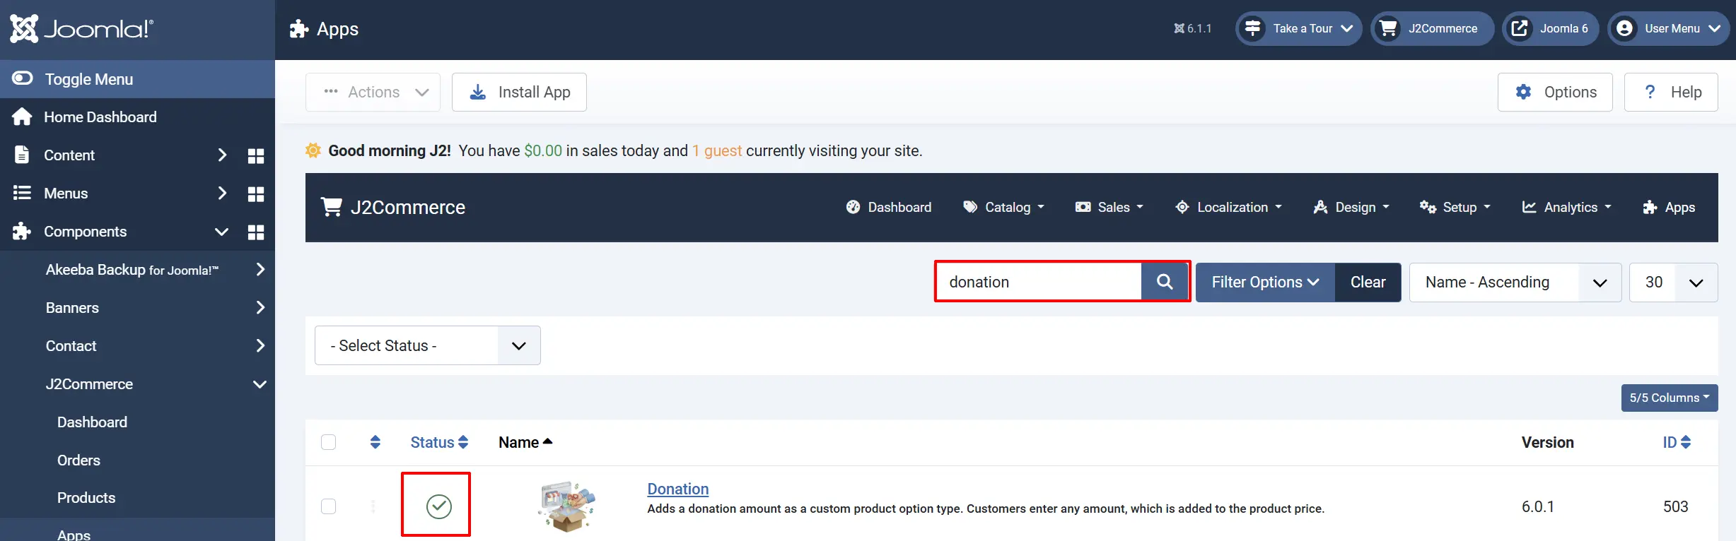Click the Donation ID value 503
Screen dimensions: 1736x541
coord(1676,506)
